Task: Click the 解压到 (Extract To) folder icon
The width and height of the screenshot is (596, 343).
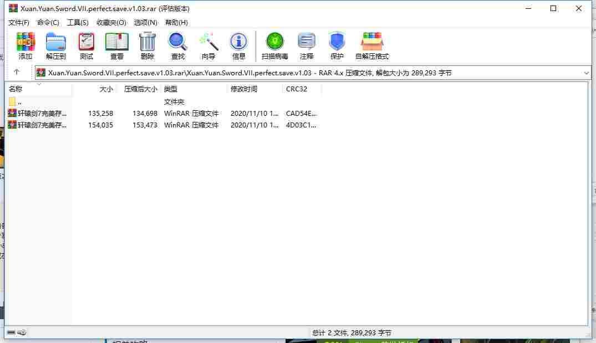Action: pos(56,45)
